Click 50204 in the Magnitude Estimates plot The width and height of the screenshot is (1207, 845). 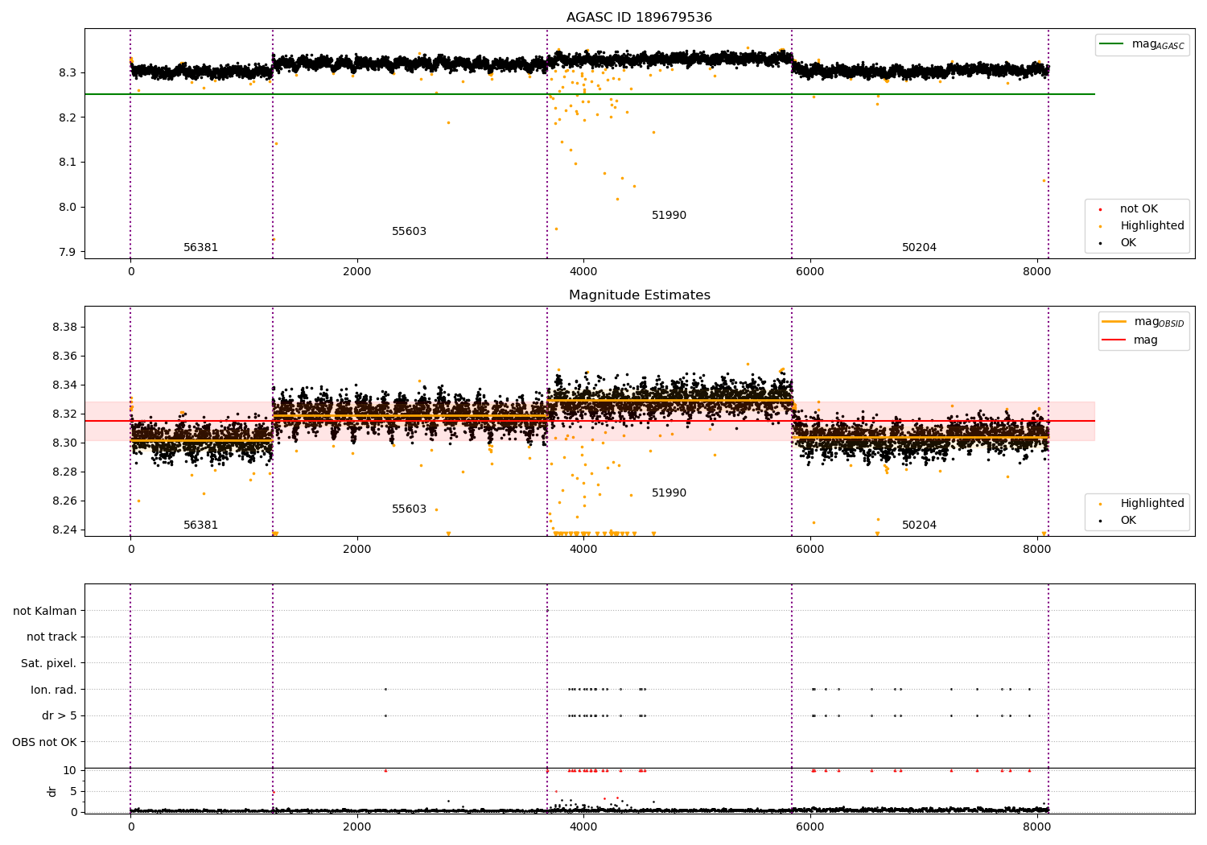click(x=919, y=526)
